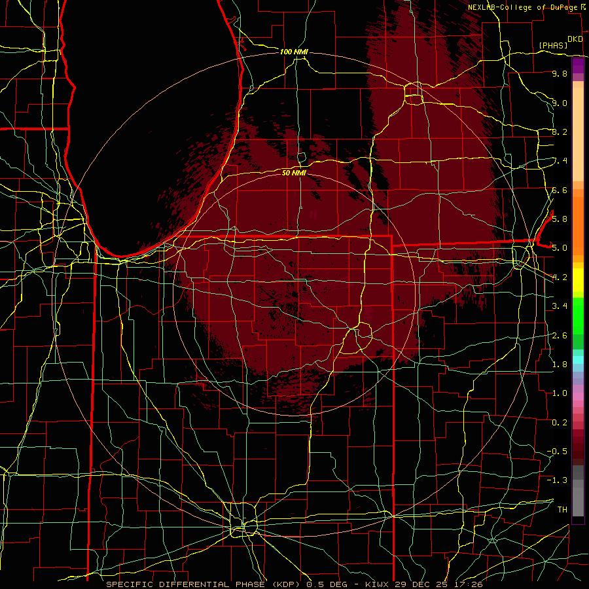Click the TH threshold label on legend

pos(562,509)
